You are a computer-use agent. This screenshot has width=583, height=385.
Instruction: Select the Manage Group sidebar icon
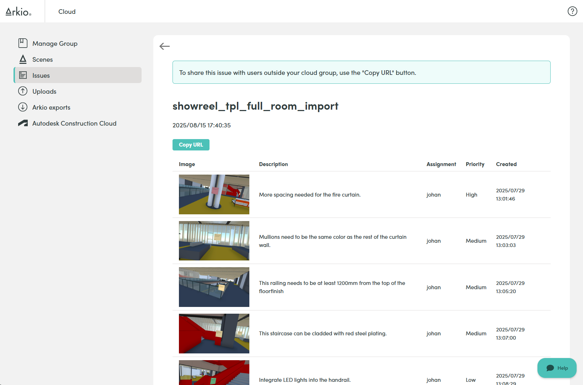click(23, 43)
